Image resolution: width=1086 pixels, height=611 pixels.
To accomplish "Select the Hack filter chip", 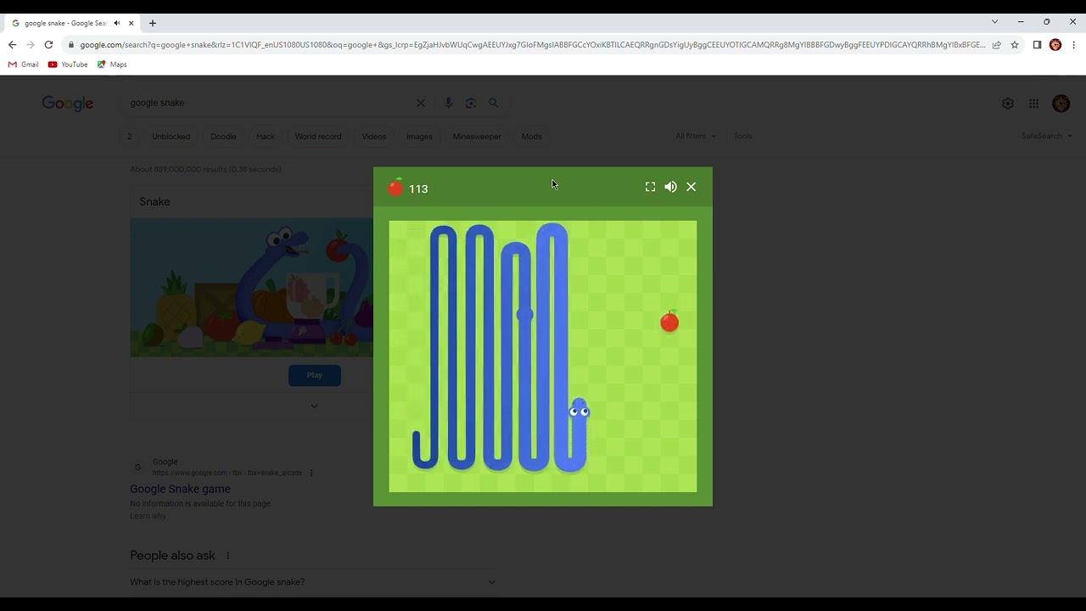I will [266, 137].
